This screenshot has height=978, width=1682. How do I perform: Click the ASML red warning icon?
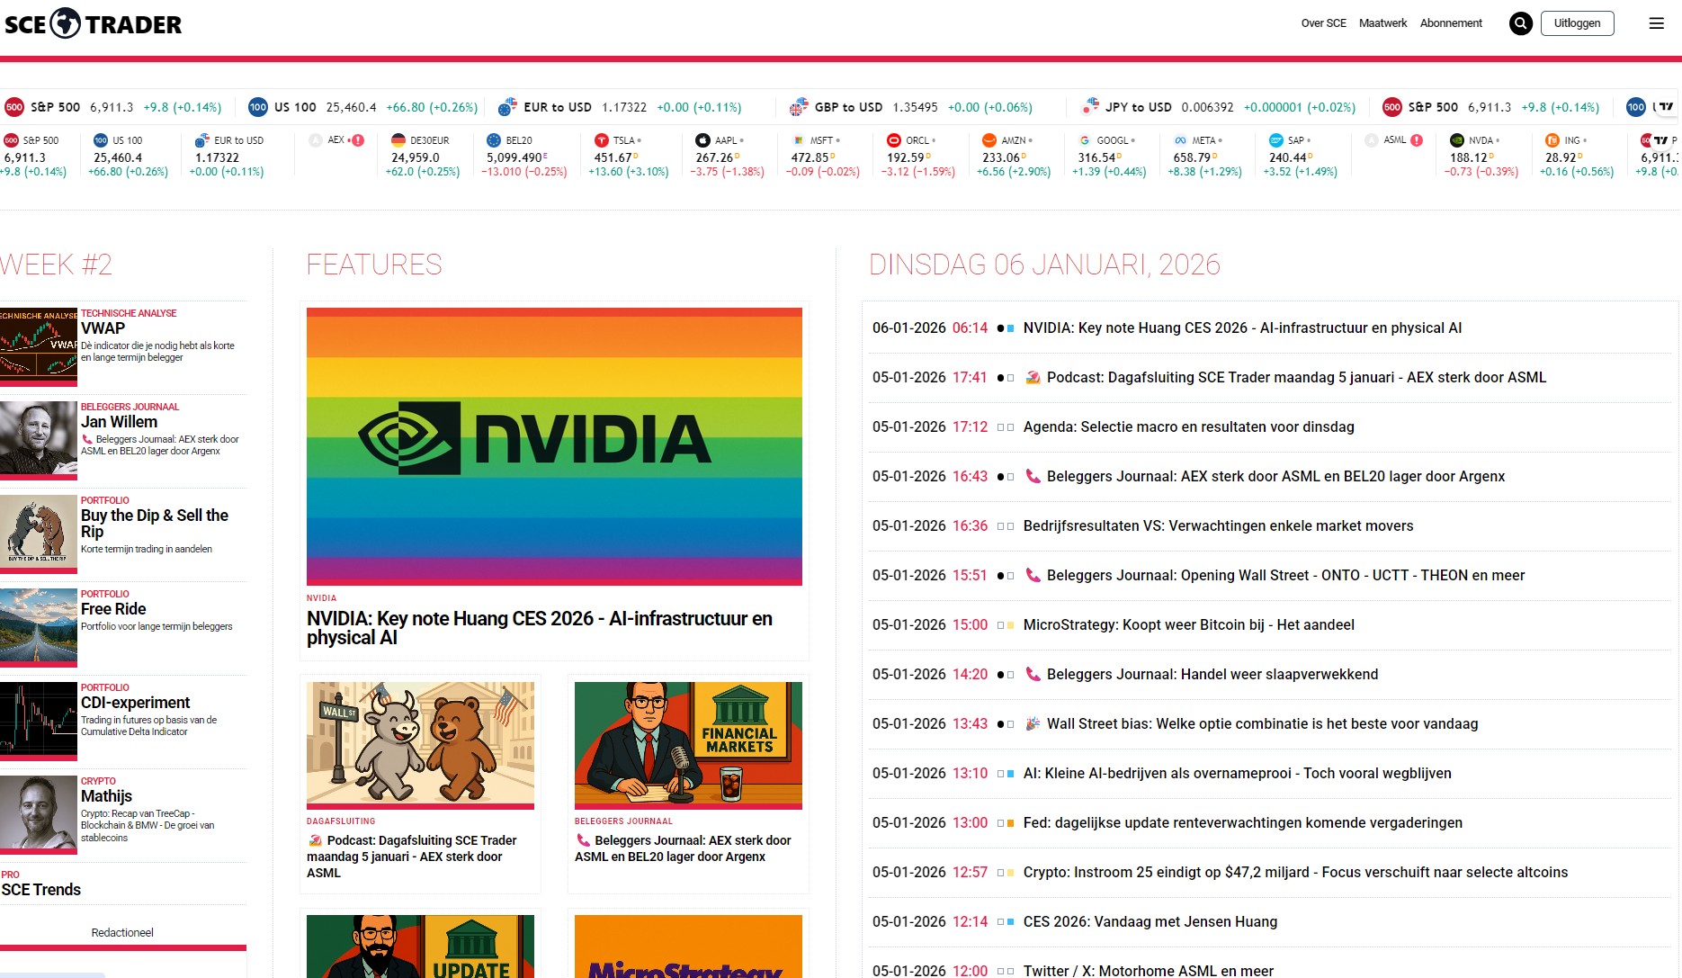pos(1417,140)
